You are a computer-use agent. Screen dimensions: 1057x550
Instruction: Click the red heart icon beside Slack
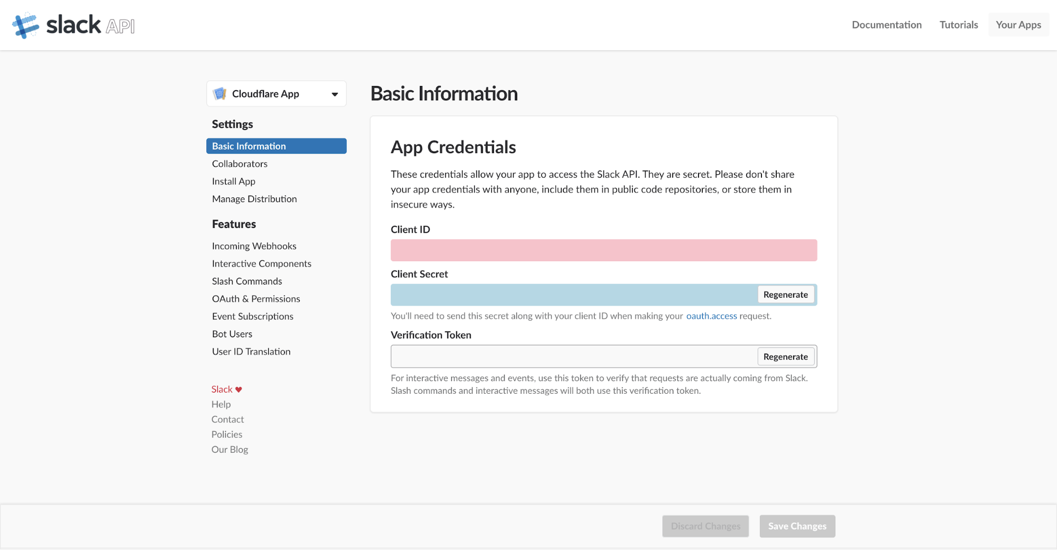[238, 390]
